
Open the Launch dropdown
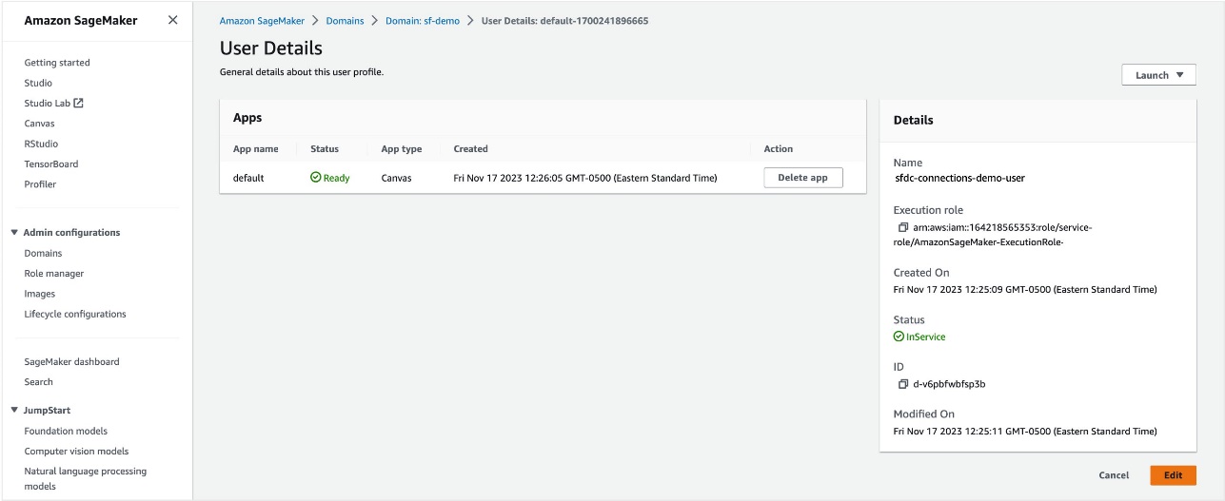pos(1158,75)
